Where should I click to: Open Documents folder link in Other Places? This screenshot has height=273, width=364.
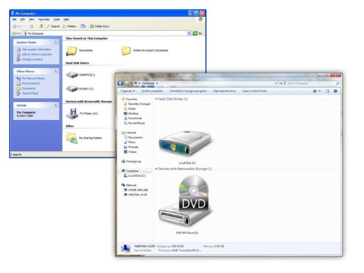click(29, 89)
